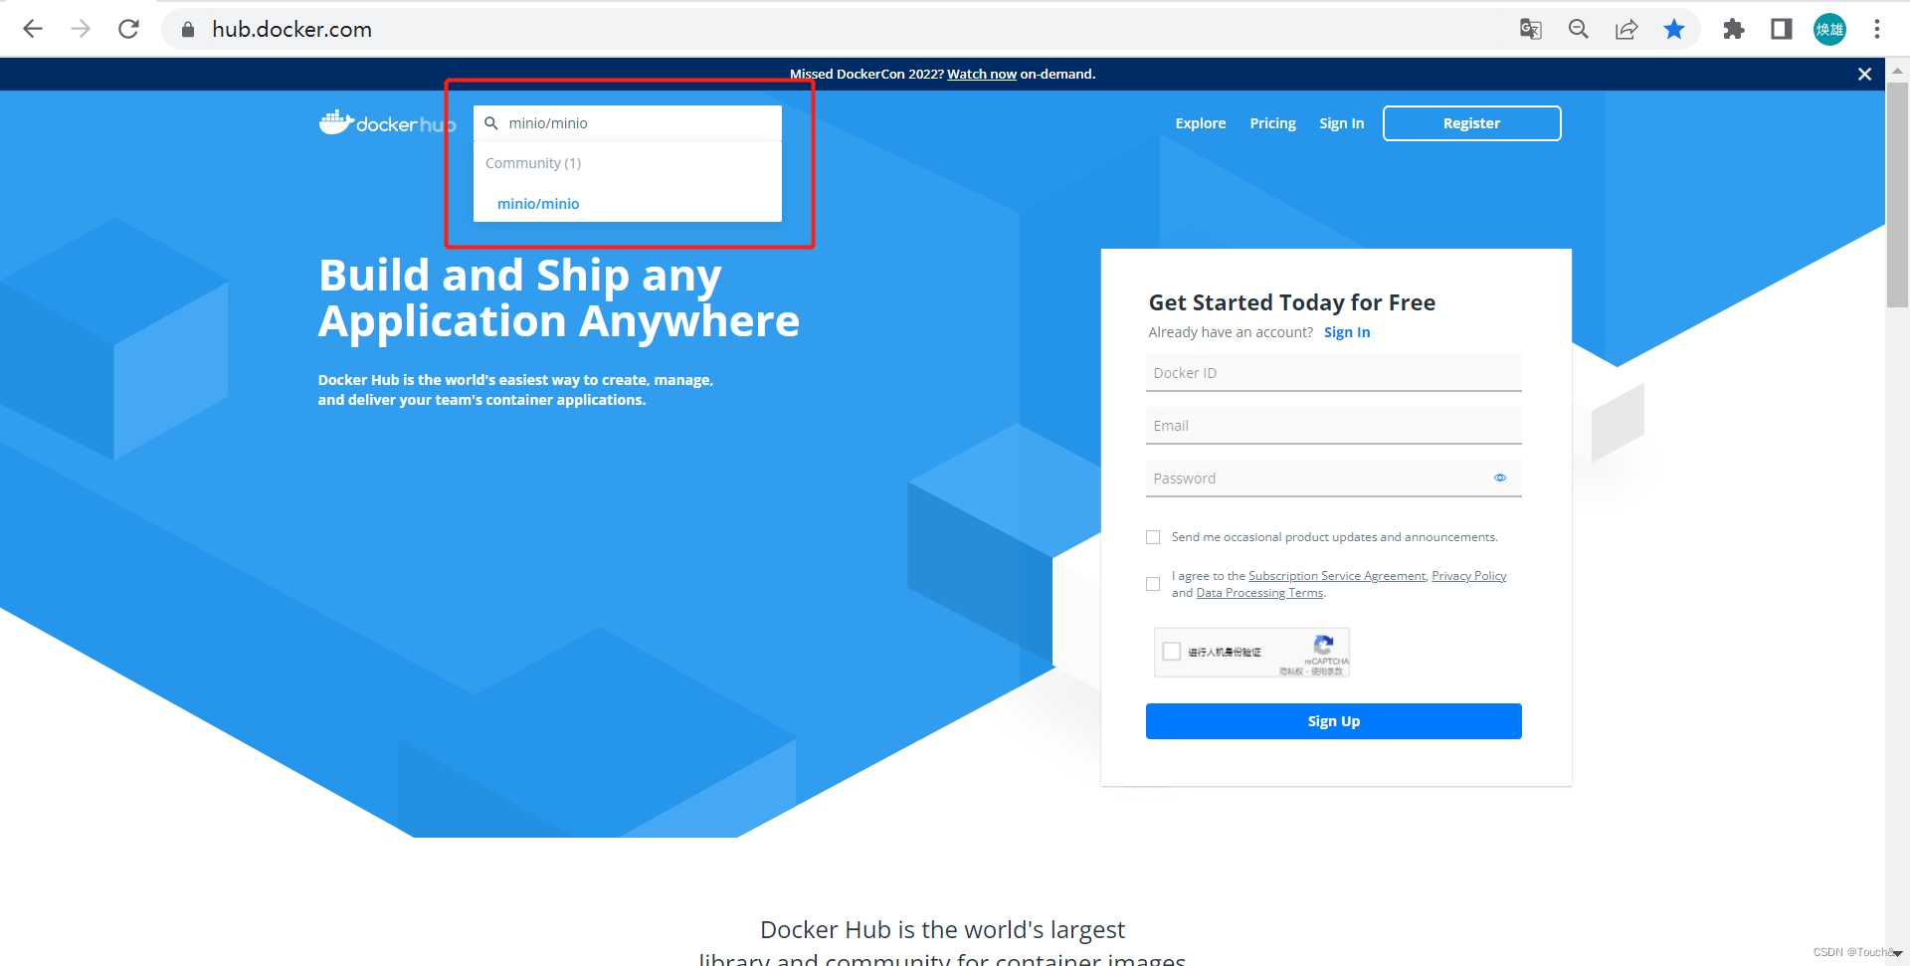This screenshot has height=966, width=1910.
Task: Show password using the eye icon
Action: coord(1500,478)
